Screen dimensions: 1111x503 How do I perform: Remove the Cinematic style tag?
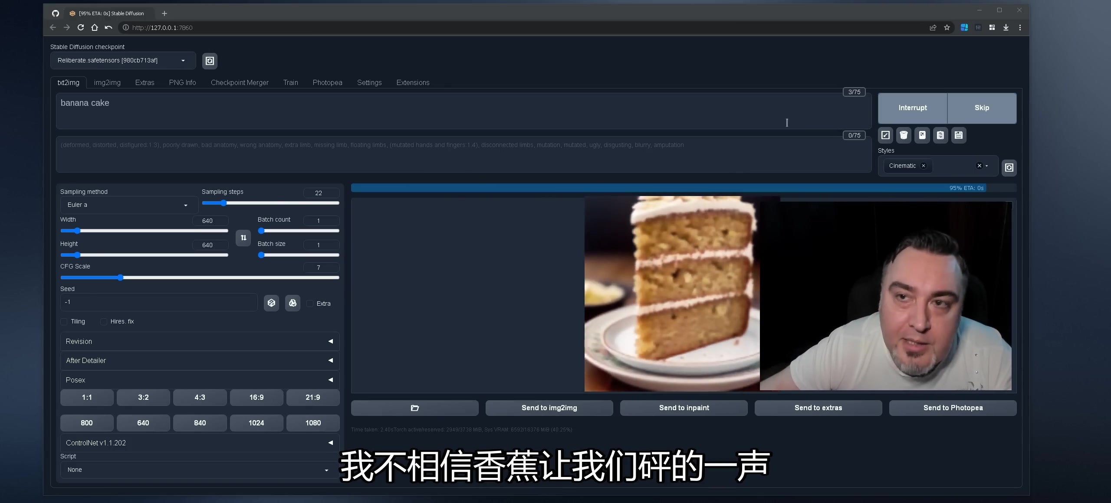point(924,166)
